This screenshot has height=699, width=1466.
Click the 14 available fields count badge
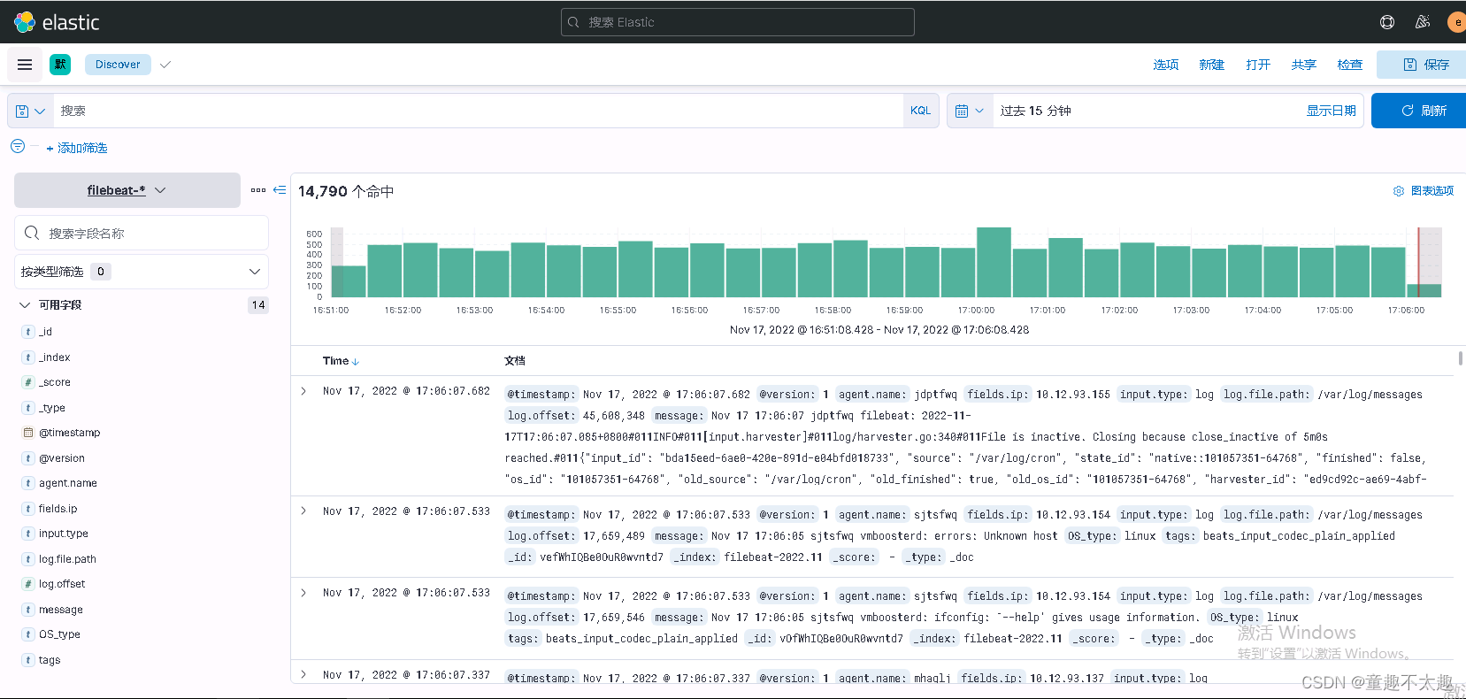258,305
